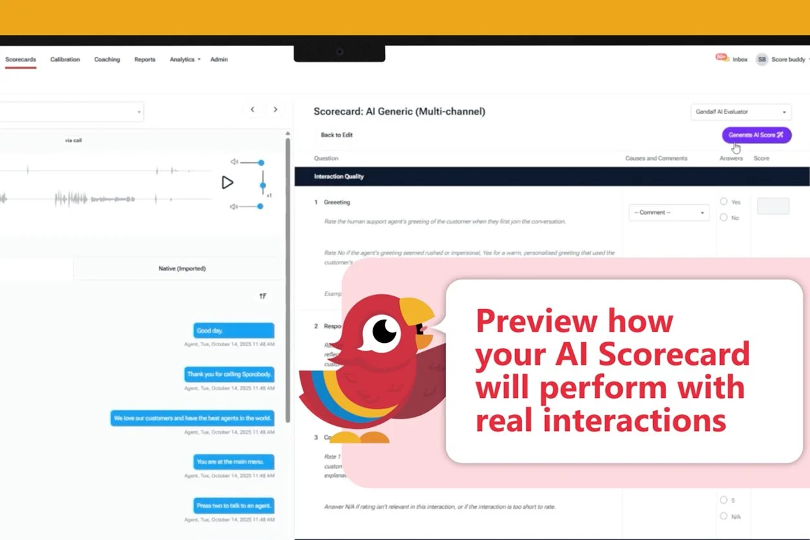Click the top channel speaker icon

235,162
